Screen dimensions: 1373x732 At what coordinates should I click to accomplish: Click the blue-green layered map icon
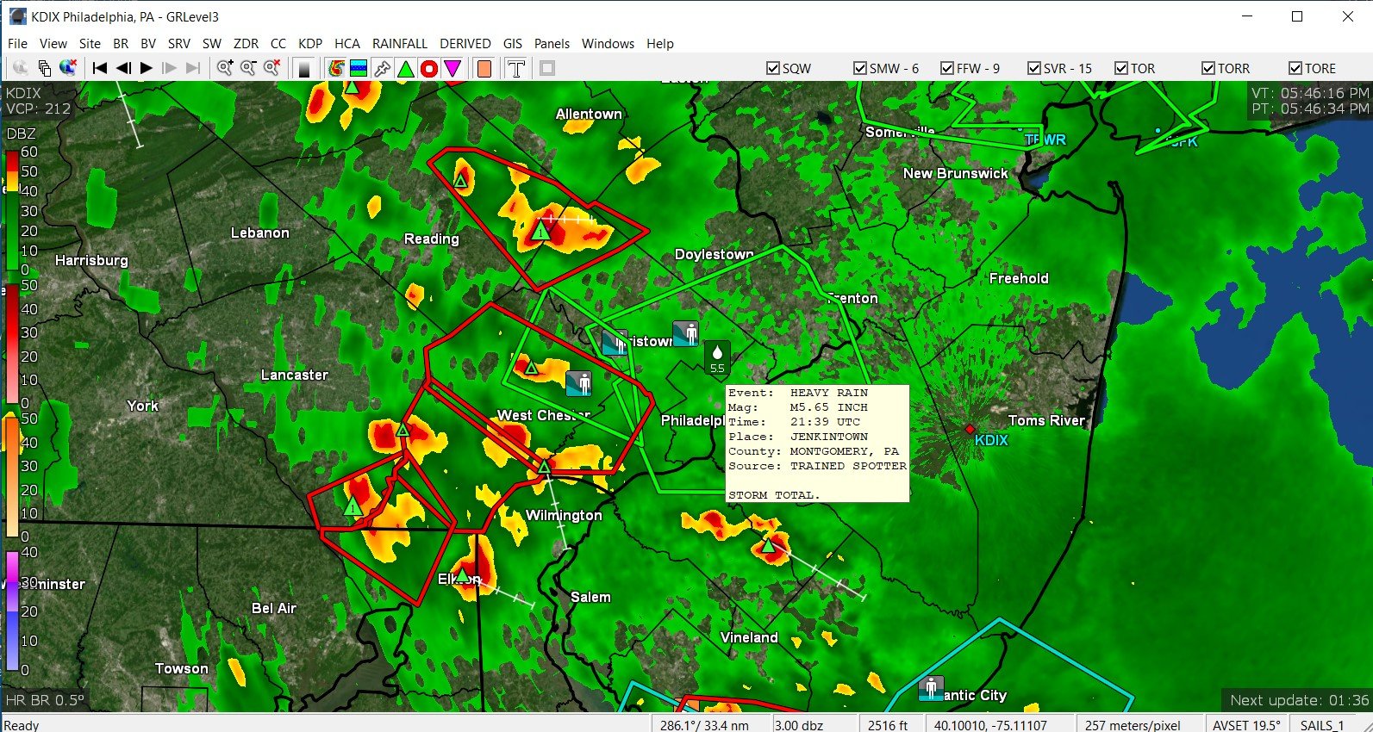pos(359,68)
